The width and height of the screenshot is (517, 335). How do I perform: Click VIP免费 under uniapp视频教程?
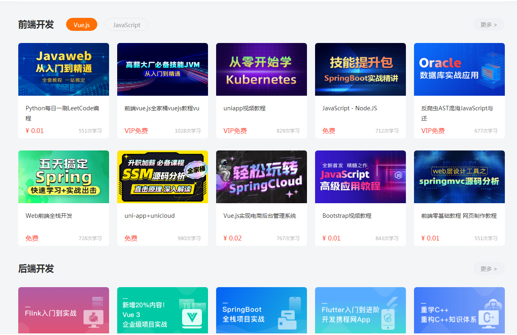point(235,131)
